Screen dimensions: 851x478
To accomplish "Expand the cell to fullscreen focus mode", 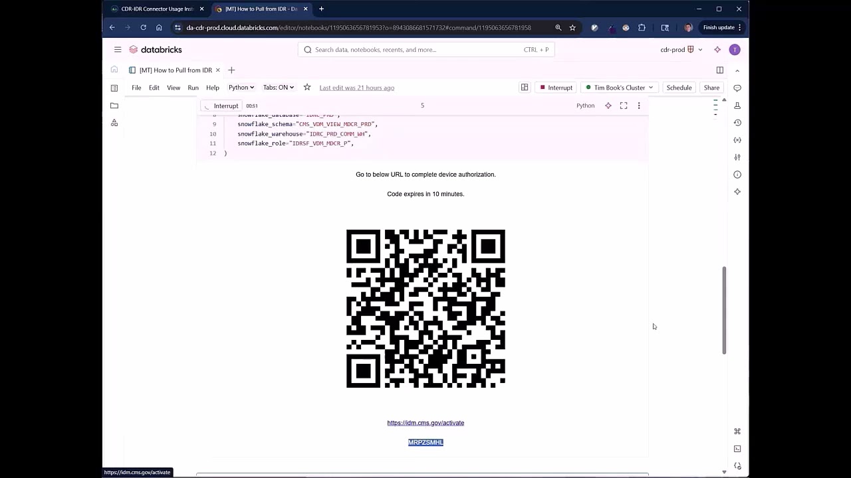I will click(x=624, y=106).
